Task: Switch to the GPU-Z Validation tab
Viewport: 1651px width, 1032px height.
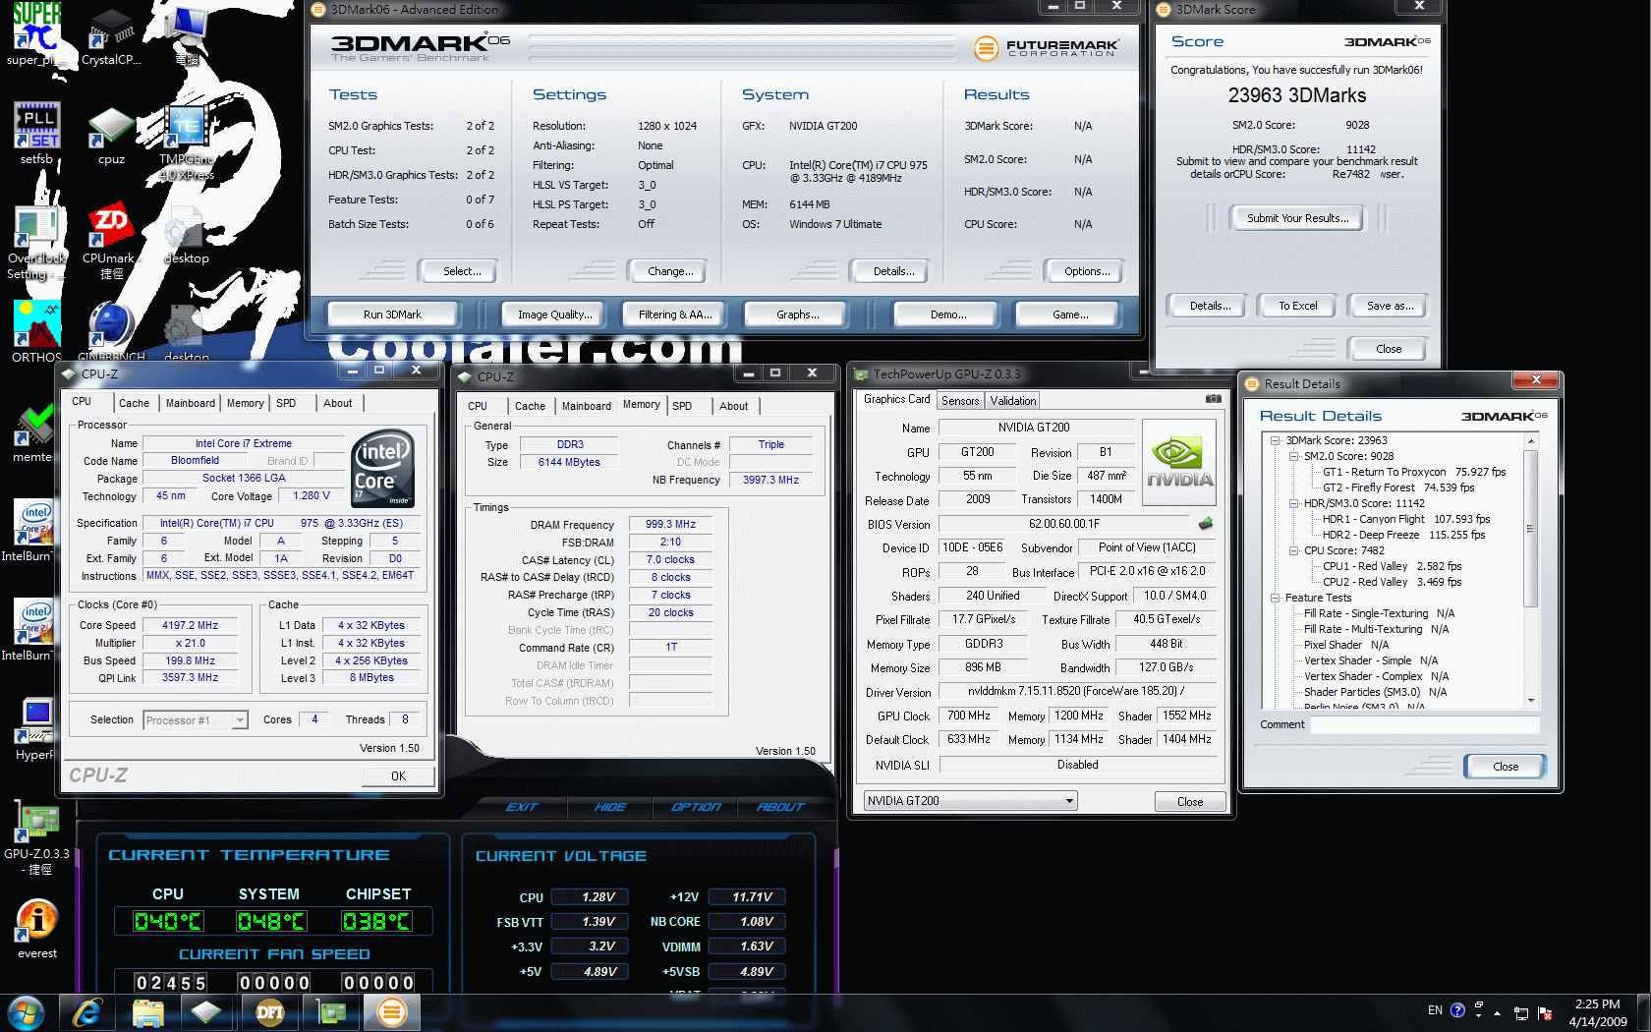Action: click(1013, 401)
